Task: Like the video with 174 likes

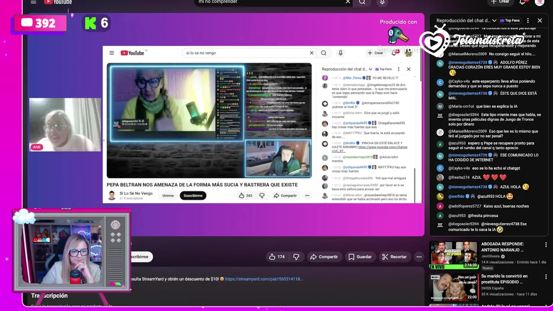Action: (x=277, y=257)
